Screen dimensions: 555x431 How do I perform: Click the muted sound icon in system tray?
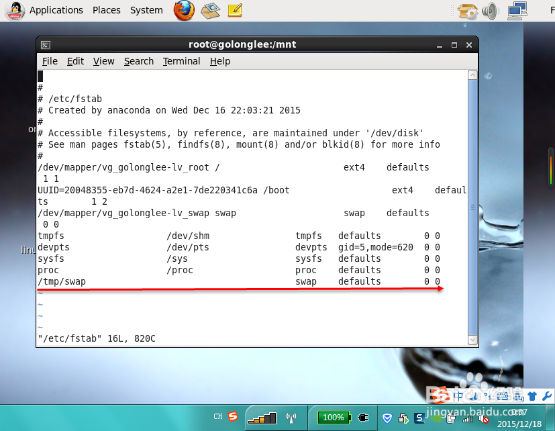pyautogui.click(x=485, y=418)
